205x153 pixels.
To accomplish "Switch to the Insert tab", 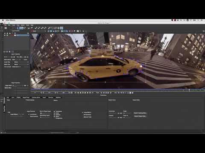I will click(x=44, y=97).
